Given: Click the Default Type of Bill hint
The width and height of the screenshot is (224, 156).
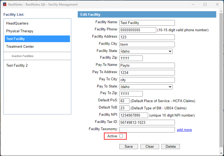Looking at the screenshot, I should pyautogui.click(x=159, y=108).
